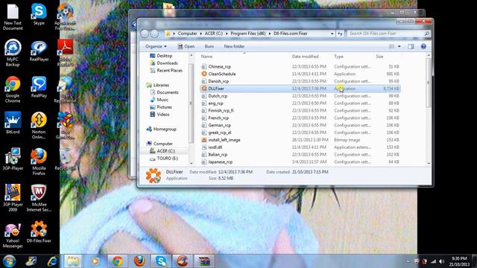Click the taskbar clock showing 9:30 PM
This screenshot has height=268, width=477.
click(459, 261)
